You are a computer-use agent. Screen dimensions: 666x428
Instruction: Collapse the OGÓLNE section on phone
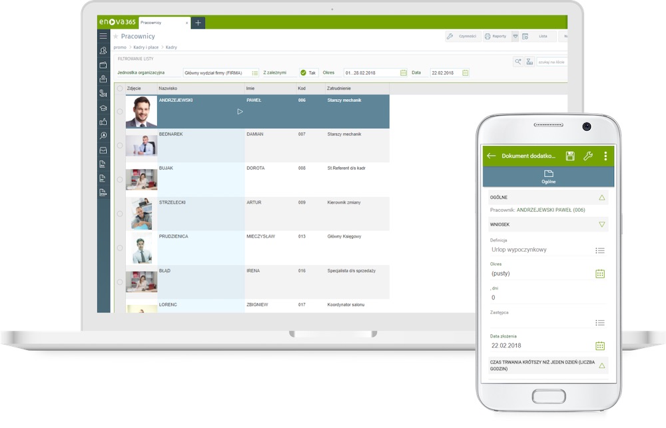pos(601,198)
